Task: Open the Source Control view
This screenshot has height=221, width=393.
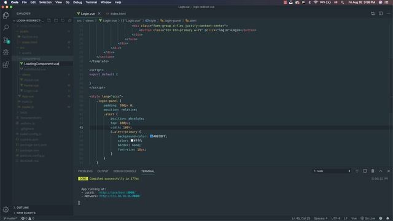Action: pyautogui.click(x=6, y=40)
